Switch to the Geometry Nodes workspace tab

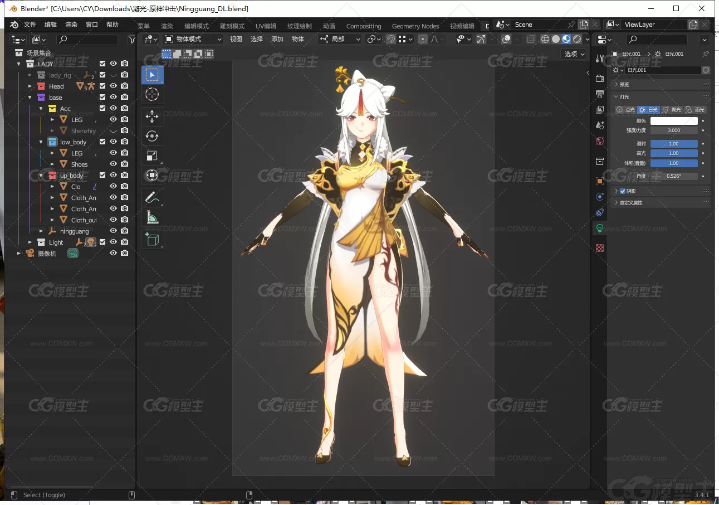point(415,26)
